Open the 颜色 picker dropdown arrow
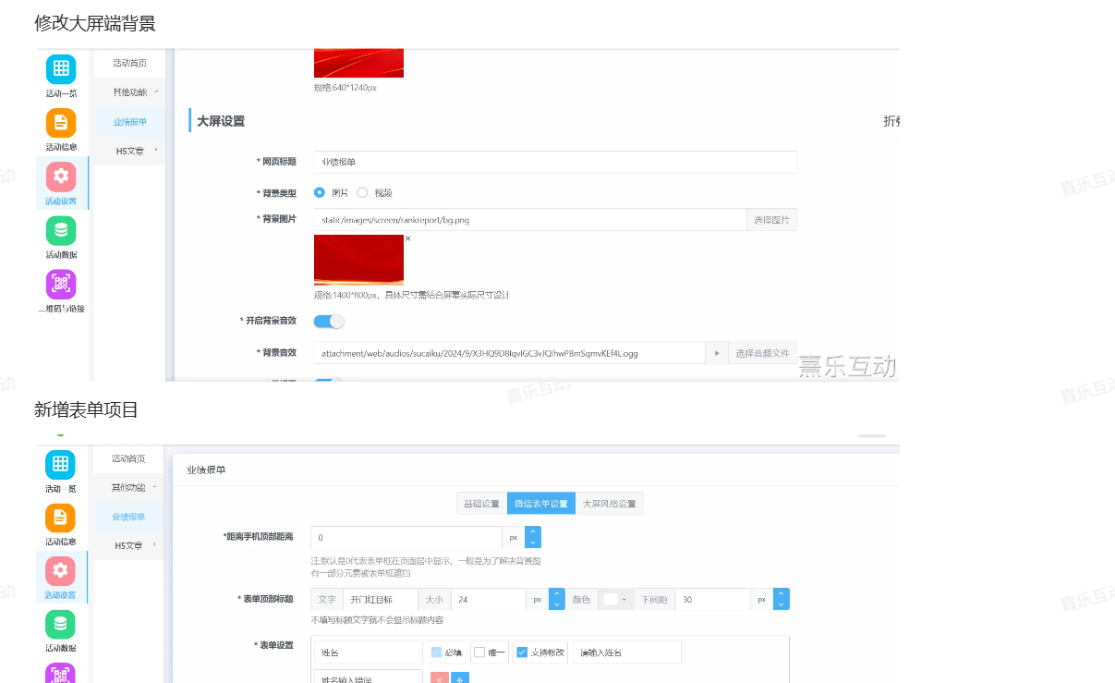This screenshot has height=683, width=1115. coord(624,600)
